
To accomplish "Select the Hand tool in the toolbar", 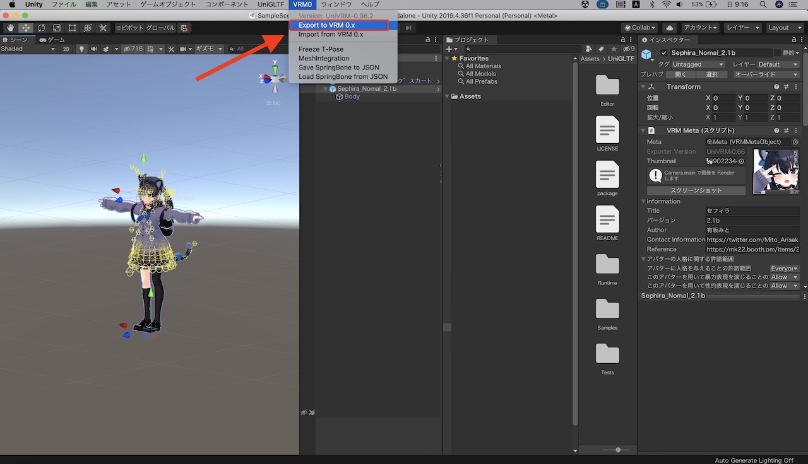I will tap(10, 28).
